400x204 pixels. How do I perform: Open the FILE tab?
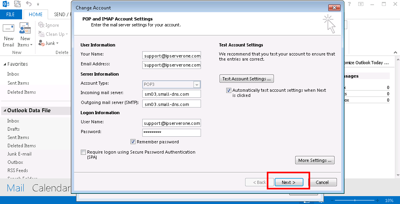coord(11,15)
